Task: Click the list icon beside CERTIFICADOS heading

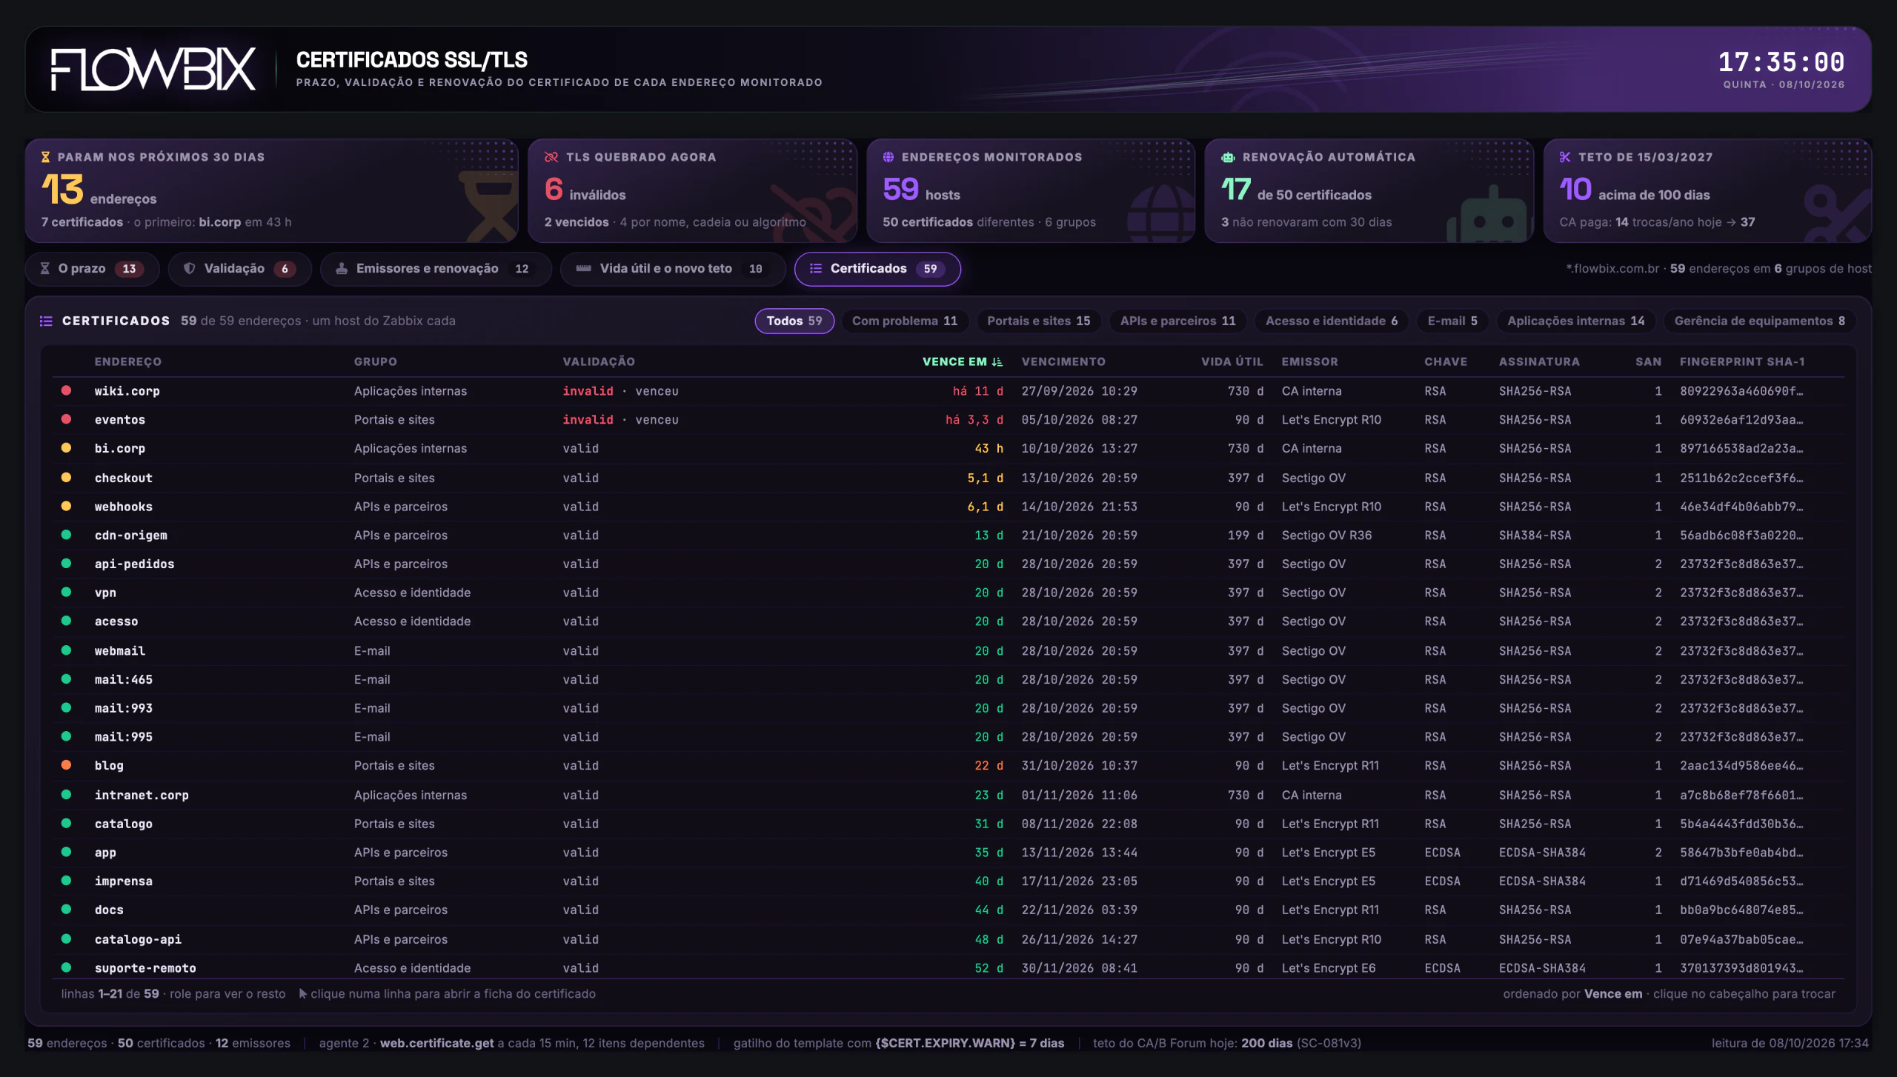Action: coord(46,321)
